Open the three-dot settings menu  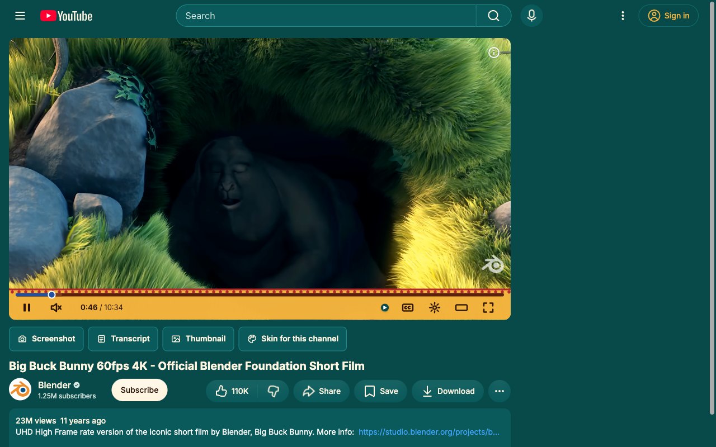[623, 16]
